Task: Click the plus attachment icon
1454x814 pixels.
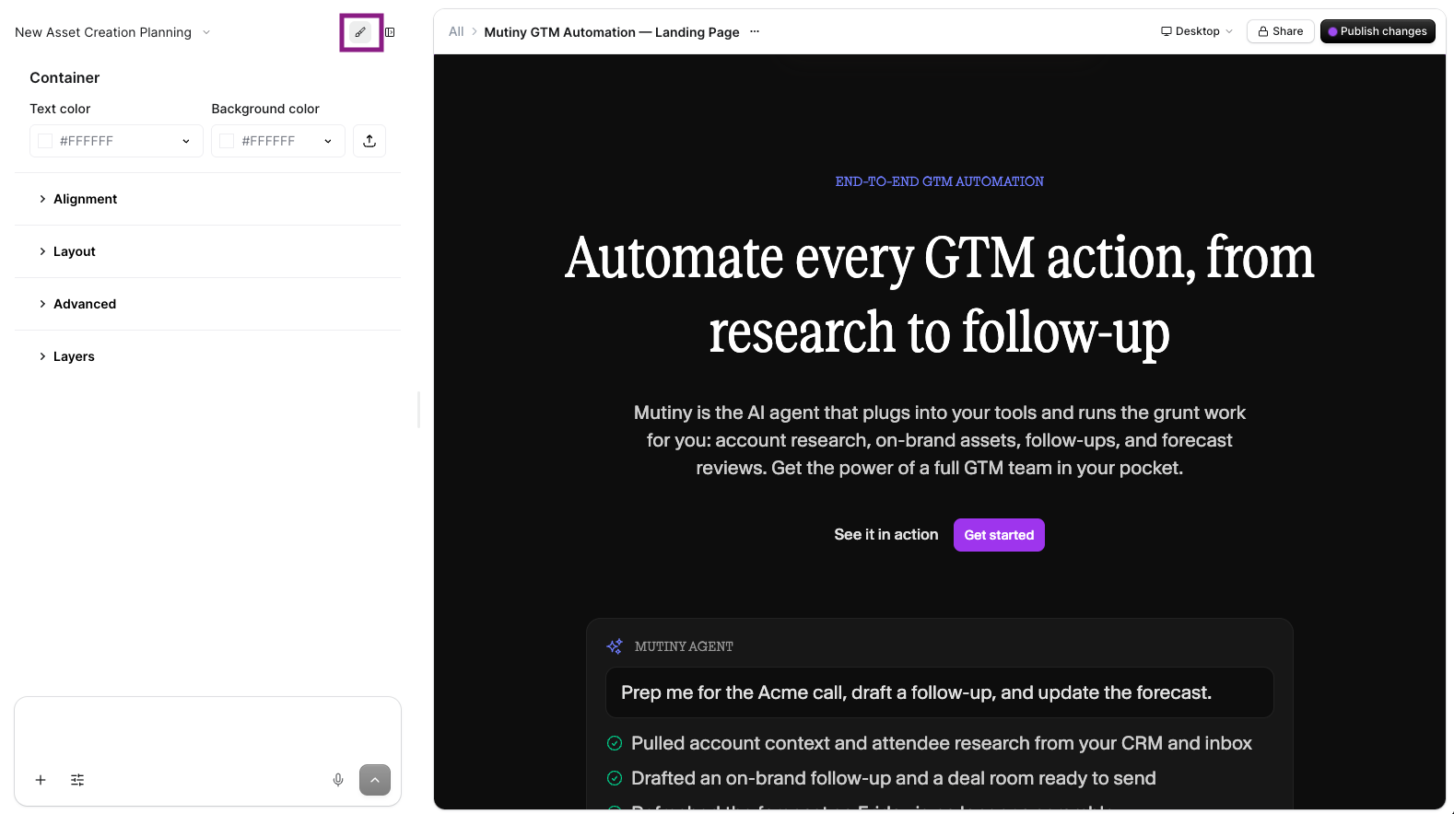Action: [x=41, y=780]
